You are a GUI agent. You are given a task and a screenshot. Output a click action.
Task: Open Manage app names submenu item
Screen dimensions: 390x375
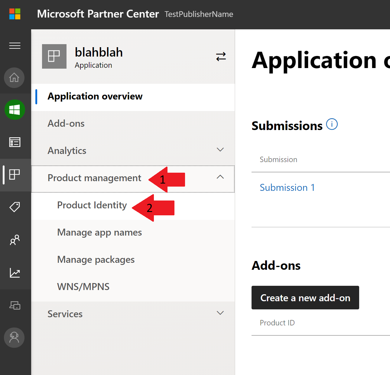coord(133,233)
